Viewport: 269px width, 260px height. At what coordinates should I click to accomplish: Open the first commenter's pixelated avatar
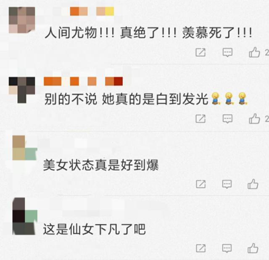pos(22,20)
